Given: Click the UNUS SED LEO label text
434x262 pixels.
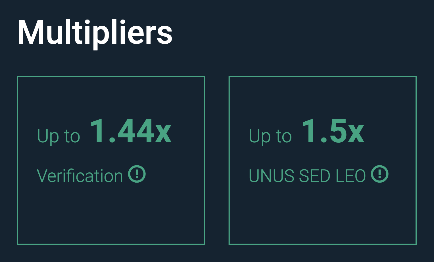Looking at the screenshot, I should (x=307, y=176).
